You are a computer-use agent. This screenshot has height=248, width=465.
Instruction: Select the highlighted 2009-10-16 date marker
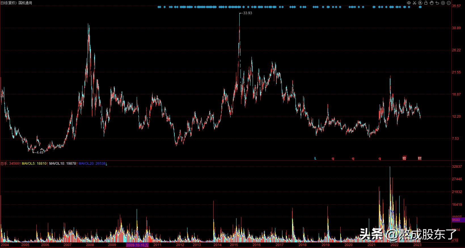[137, 245]
